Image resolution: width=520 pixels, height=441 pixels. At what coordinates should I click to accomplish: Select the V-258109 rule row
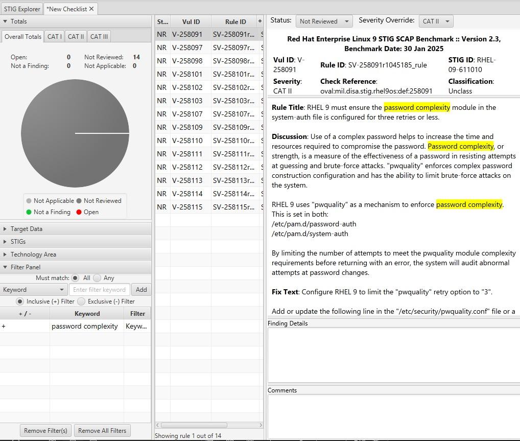[x=209, y=127]
